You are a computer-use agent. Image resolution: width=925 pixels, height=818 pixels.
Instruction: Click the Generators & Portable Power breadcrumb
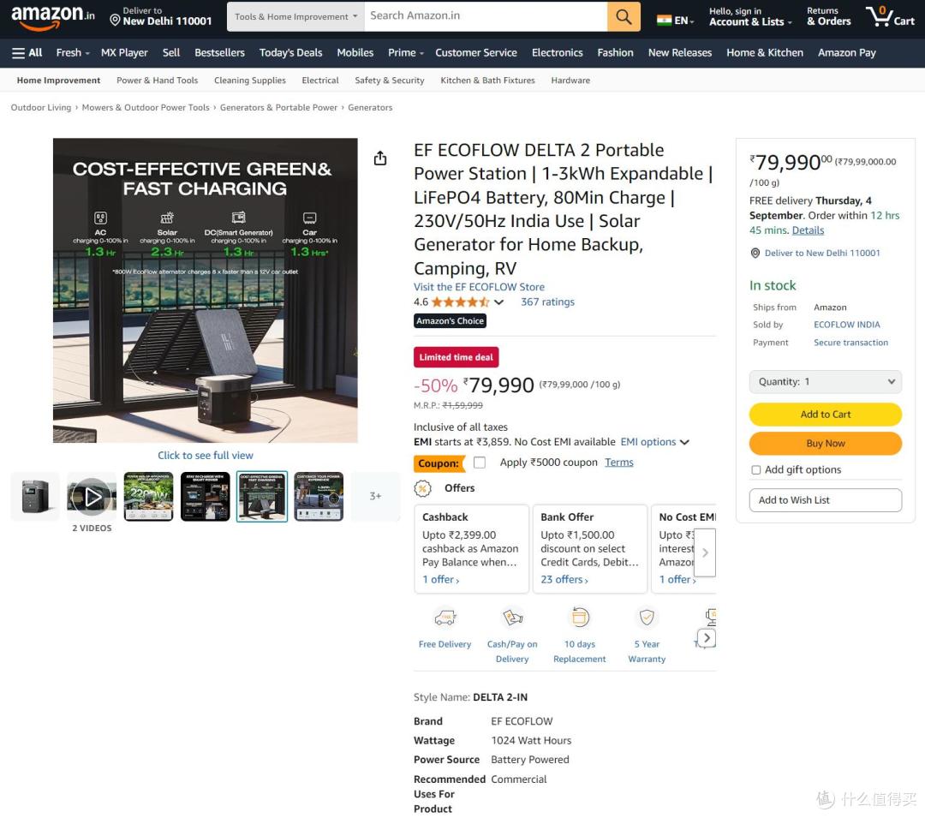tap(278, 107)
